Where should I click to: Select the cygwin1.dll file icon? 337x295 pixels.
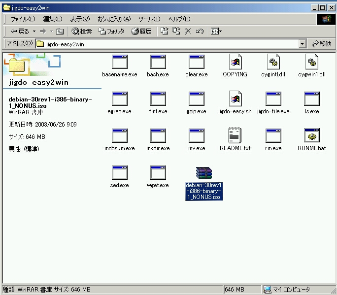pos(312,62)
